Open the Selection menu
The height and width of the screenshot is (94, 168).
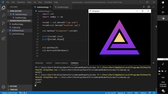pos(21,2)
